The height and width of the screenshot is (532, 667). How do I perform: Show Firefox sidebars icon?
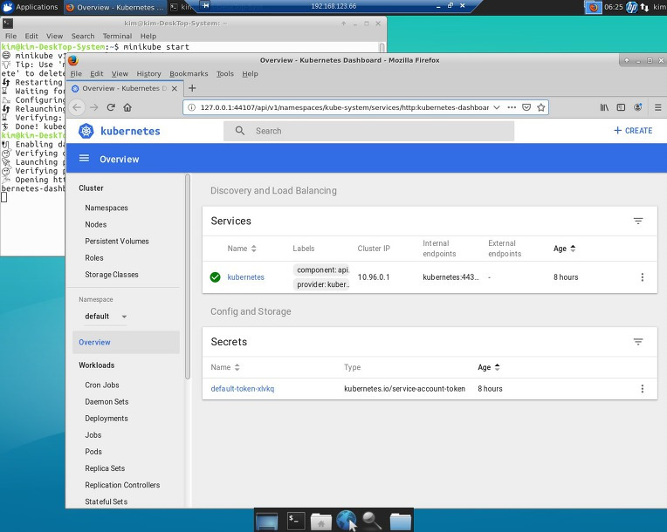(x=621, y=107)
